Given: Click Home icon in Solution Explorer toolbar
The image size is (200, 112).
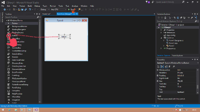Looking at the screenshot, I should (165, 18).
